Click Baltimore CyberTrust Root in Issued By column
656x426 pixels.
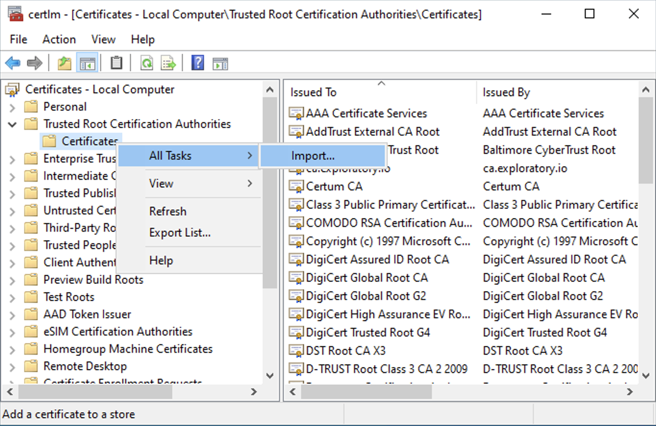coord(549,150)
